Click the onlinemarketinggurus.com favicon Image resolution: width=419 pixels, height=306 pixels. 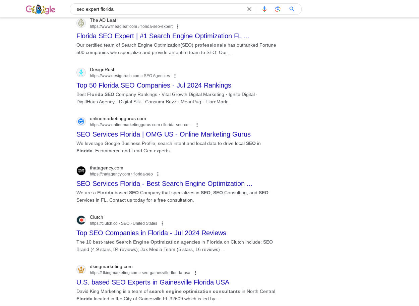[81, 121]
